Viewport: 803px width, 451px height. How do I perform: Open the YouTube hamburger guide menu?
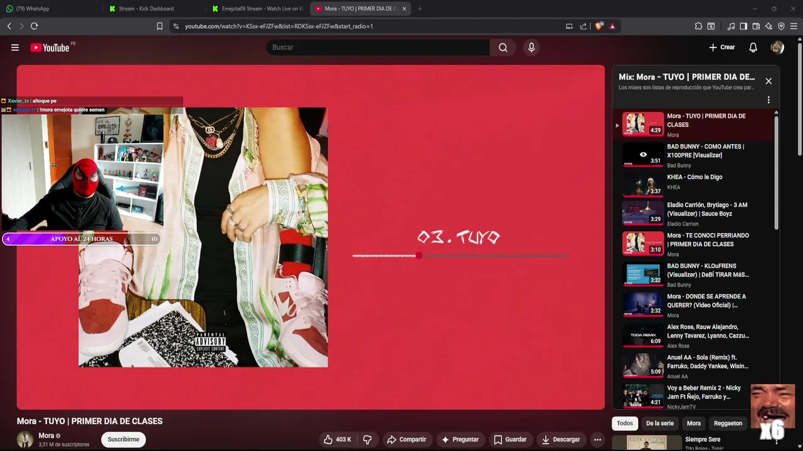point(15,48)
